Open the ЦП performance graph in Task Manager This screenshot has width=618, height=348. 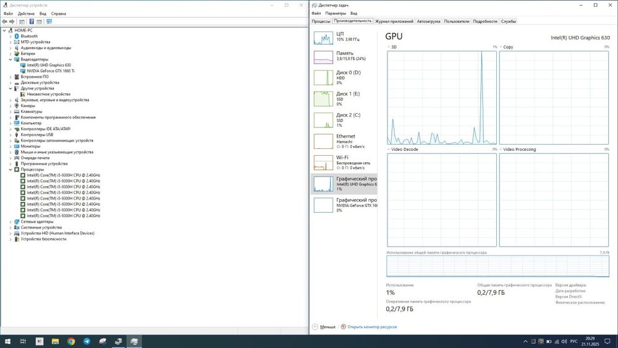pyautogui.click(x=344, y=38)
